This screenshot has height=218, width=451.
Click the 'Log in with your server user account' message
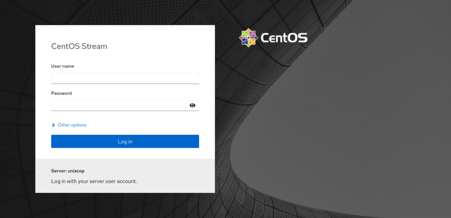tap(94, 181)
